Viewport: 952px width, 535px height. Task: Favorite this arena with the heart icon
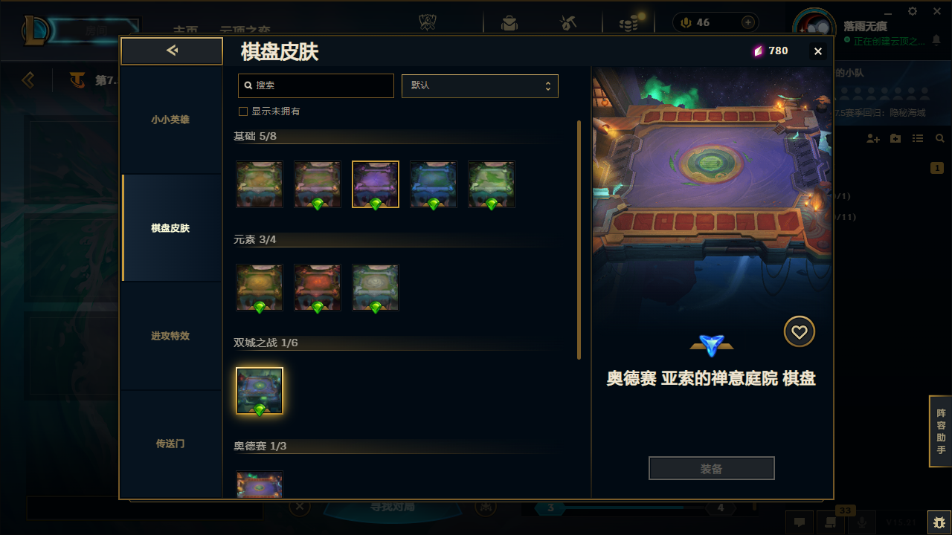point(800,332)
